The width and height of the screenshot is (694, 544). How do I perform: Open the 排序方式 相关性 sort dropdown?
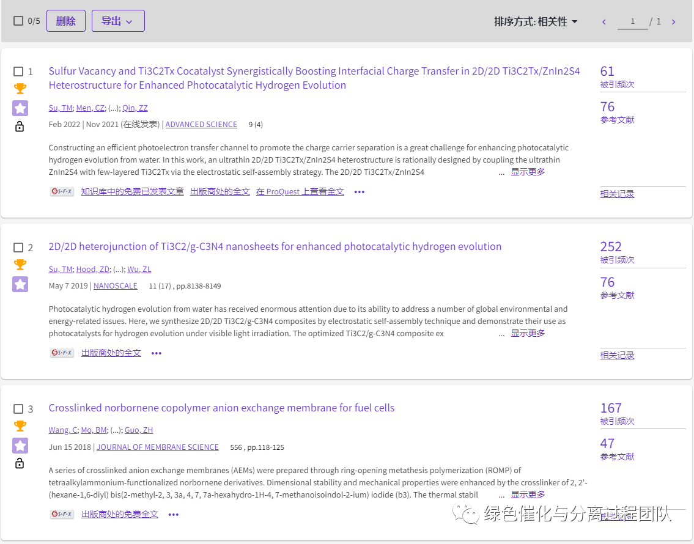[536, 22]
